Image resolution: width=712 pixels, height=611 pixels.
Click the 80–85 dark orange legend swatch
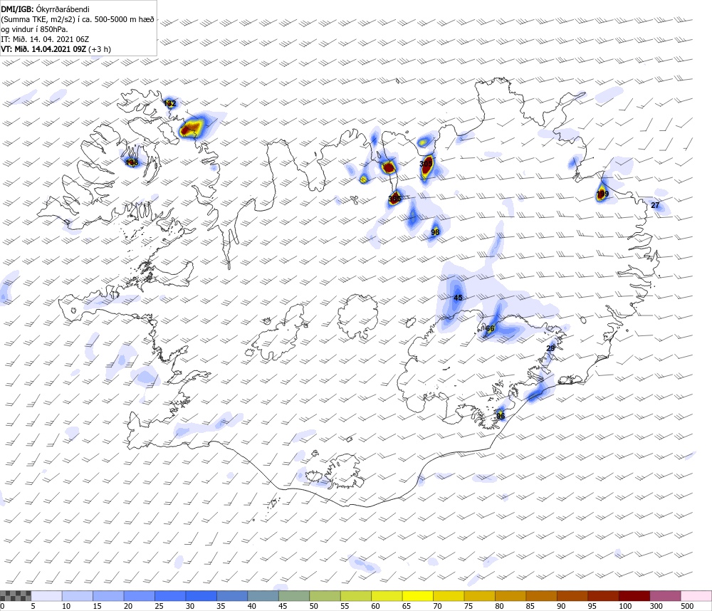(511, 595)
